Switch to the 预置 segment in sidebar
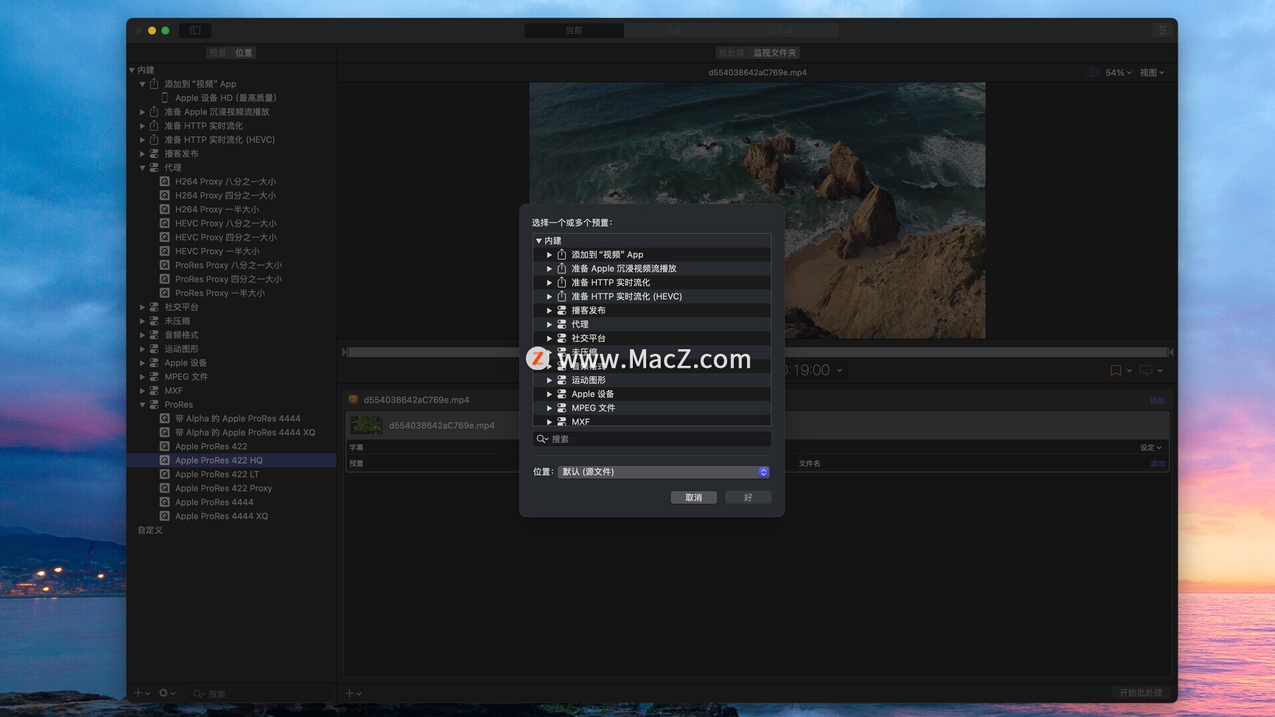Image resolution: width=1275 pixels, height=717 pixels. click(x=218, y=52)
